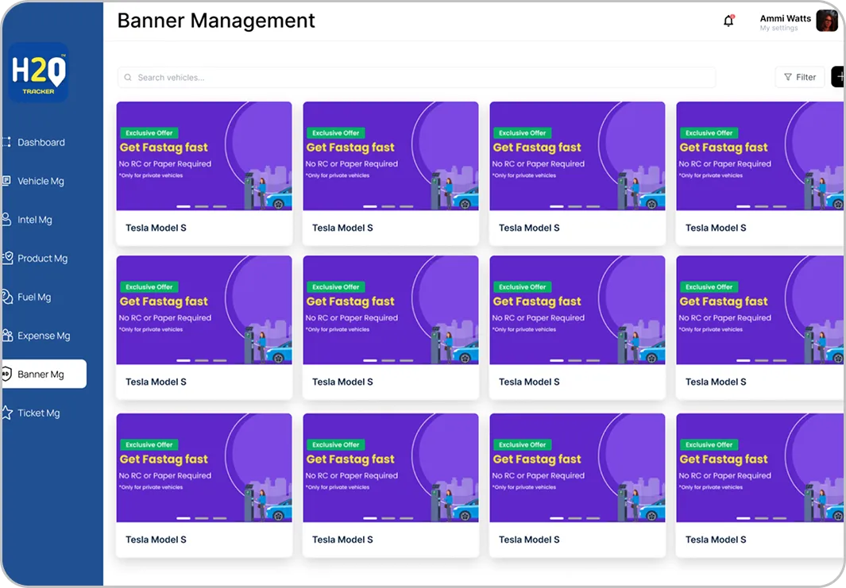
Task: Click the H2O Tracker logo
Action: pos(38,73)
